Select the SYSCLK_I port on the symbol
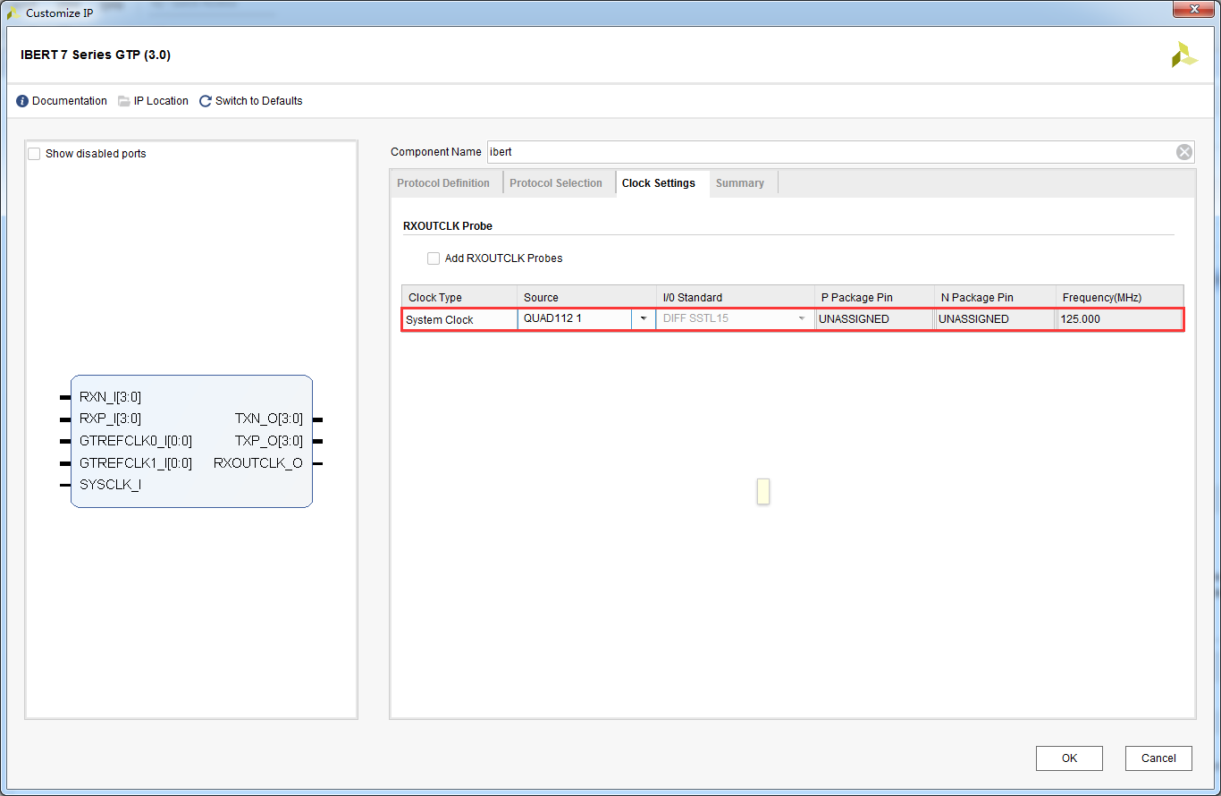The width and height of the screenshot is (1221, 796). pos(110,485)
